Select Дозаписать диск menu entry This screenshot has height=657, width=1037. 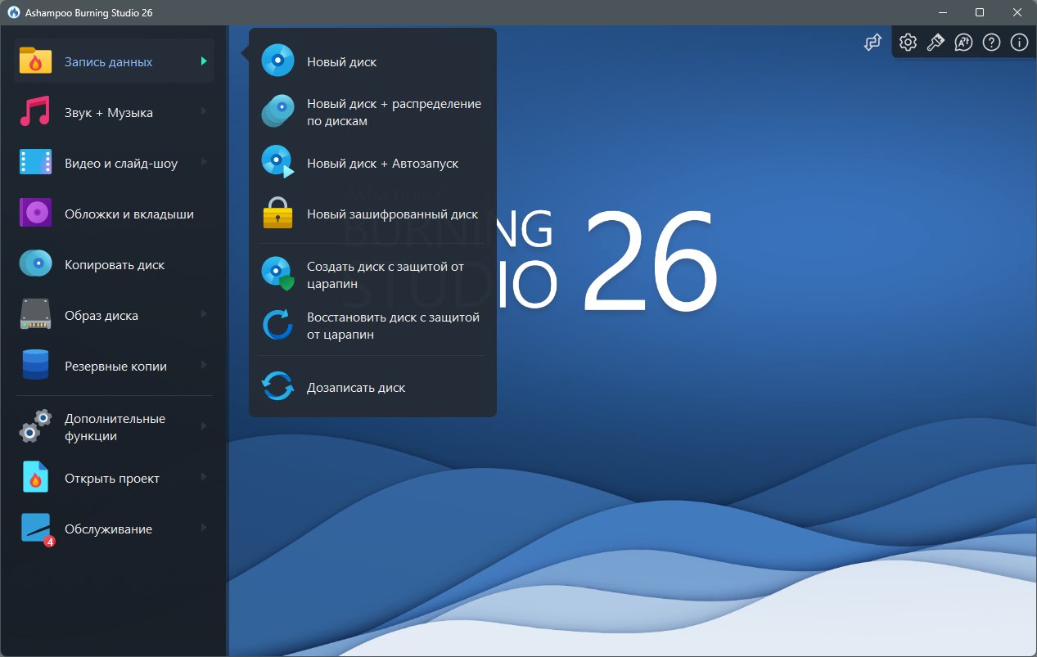point(355,388)
